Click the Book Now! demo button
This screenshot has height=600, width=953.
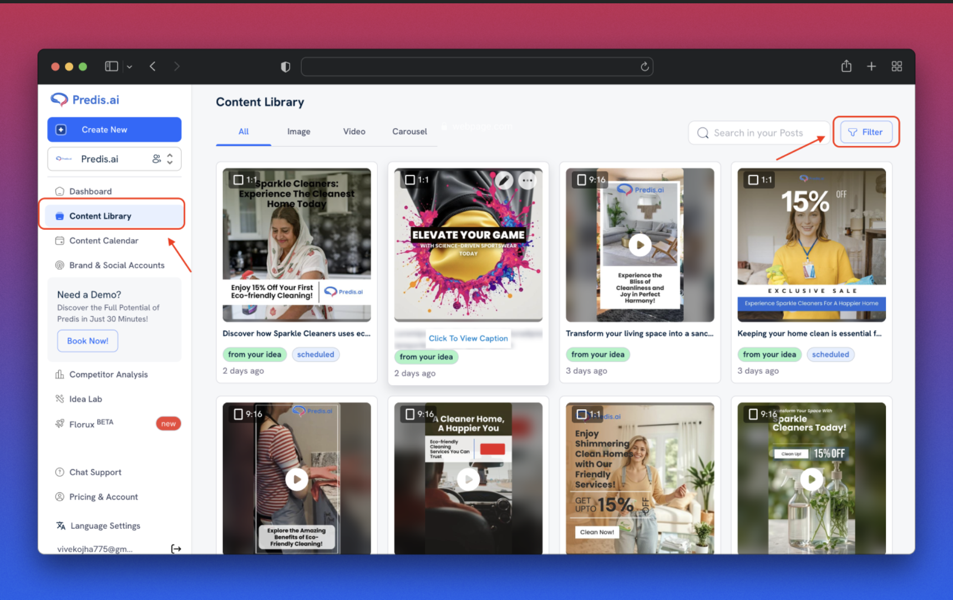click(88, 340)
